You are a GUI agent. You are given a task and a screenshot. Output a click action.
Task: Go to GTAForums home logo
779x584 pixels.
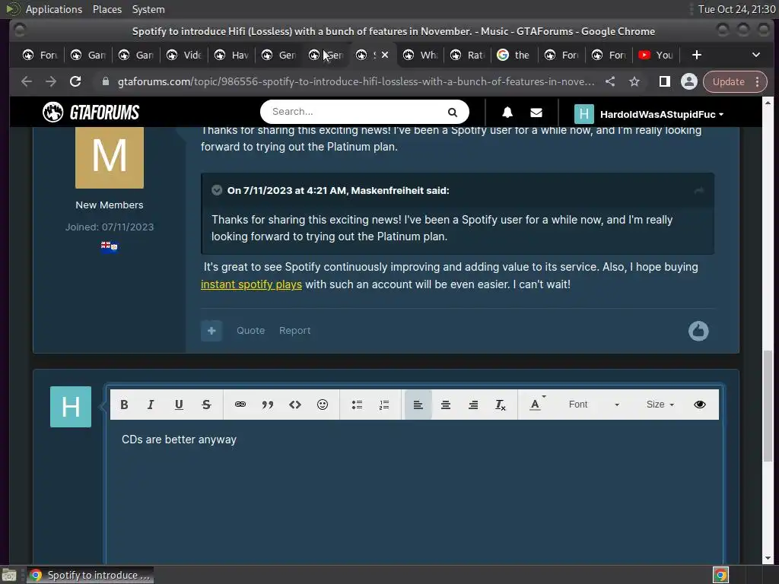(91, 113)
